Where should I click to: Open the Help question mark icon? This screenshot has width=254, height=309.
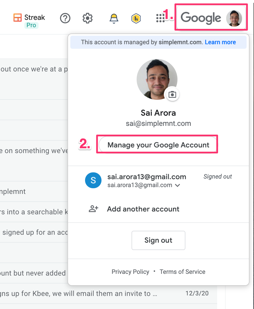[65, 18]
